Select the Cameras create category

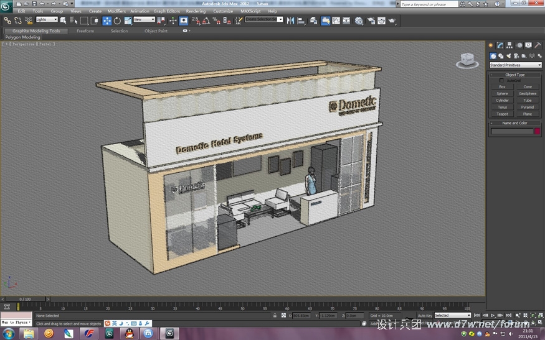(516, 56)
